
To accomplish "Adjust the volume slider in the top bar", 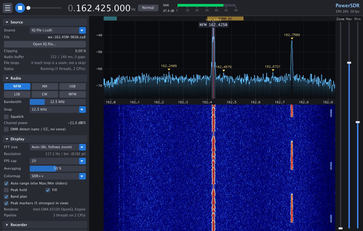I will 44,8.
